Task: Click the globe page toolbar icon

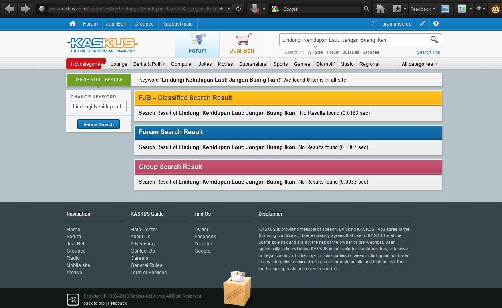Action: click(x=462, y=9)
